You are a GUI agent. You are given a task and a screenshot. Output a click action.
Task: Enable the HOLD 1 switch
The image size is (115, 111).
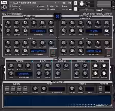(13, 89)
